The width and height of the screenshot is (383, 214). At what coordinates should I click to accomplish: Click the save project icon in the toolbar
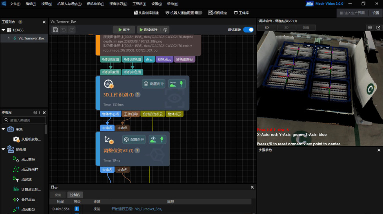(x=56, y=30)
